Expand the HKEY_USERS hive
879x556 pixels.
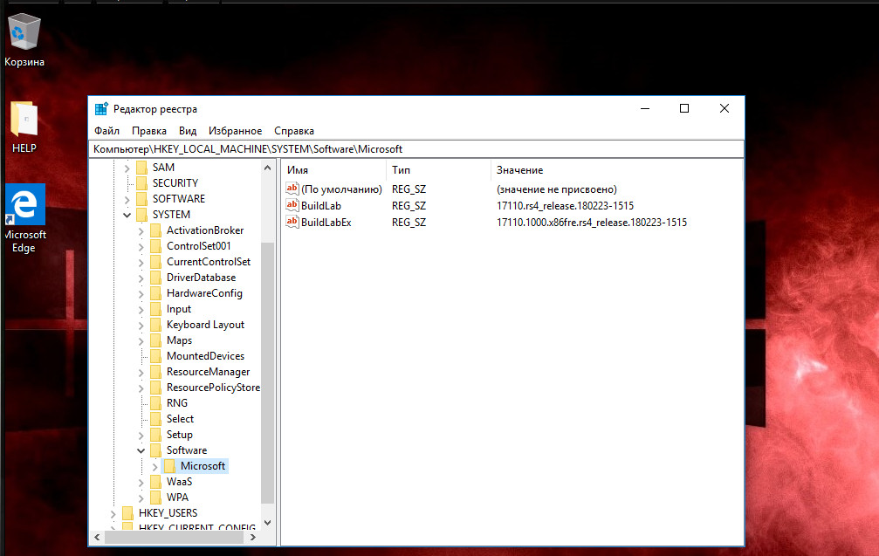click(113, 513)
